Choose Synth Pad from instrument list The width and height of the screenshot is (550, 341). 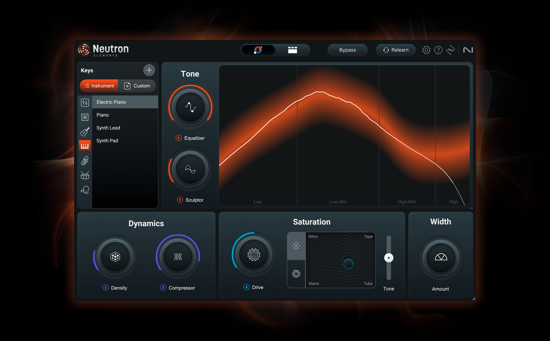[107, 141]
